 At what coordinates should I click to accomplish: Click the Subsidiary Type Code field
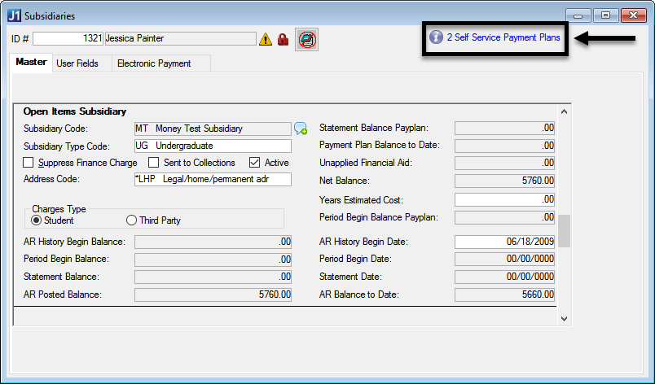[x=213, y=146]
